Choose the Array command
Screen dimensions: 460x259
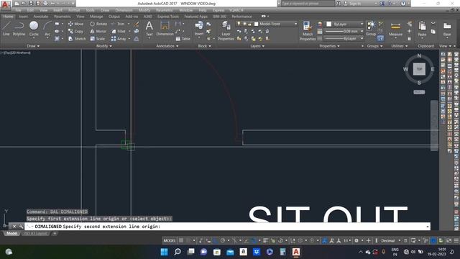tap(119, 38)
